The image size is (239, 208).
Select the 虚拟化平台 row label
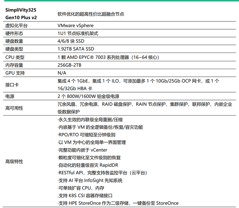click(x=17, y=26)
